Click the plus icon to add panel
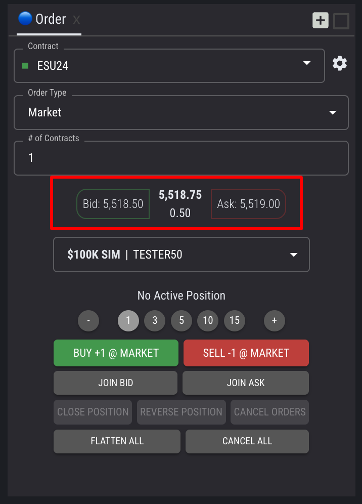This screenshot has height=504, width=362. (321, 21)
